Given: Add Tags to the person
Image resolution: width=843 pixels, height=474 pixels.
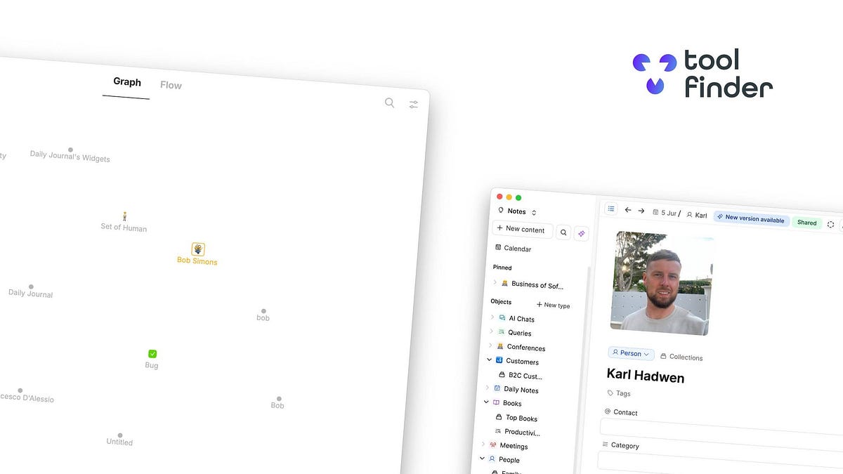Looking at the screenshot, I should [619, 393].
